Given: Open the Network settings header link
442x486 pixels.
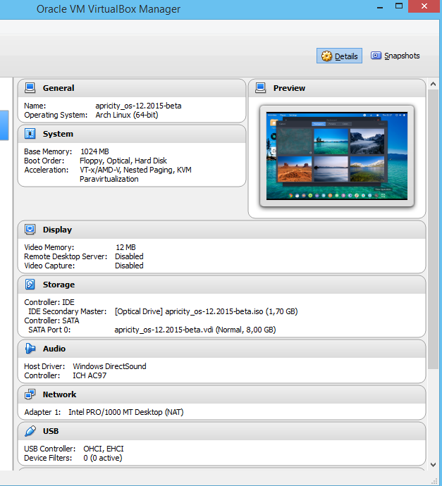Looking at the screenshot, I should [x=59, y=394].
